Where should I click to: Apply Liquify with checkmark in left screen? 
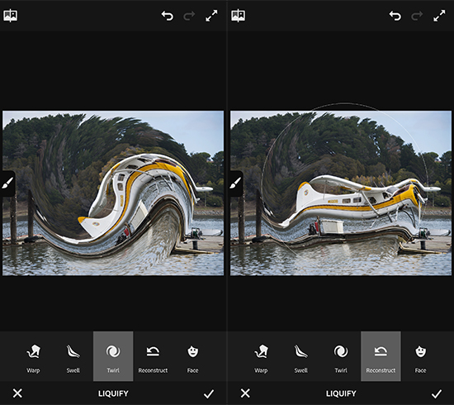209,393
